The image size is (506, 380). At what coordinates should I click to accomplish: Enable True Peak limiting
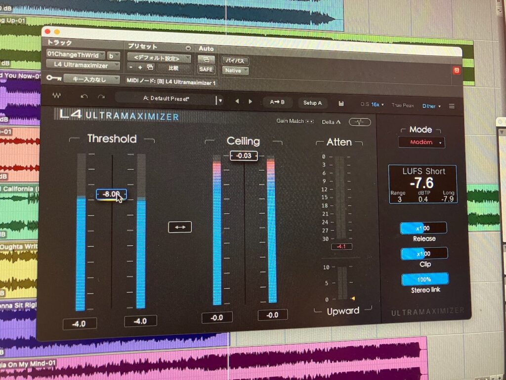pos(403,105)
